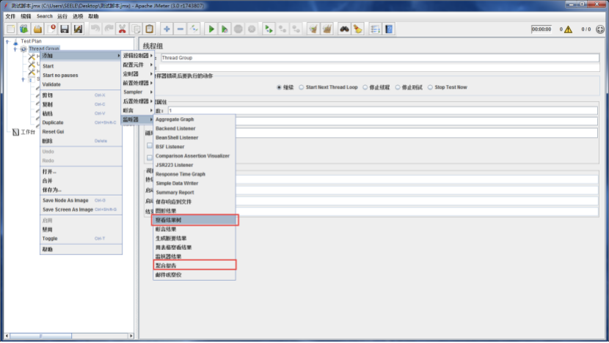Open the Templates toolbar icon

coord(24,29)
